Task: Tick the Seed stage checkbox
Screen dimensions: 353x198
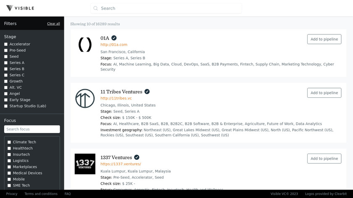Action: [6, 57]
